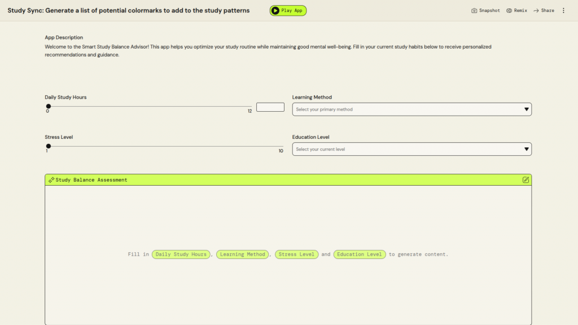Click the Stress Level placeholder chip
The height and width of the screenshot is (325, 578).
(296, 254)
